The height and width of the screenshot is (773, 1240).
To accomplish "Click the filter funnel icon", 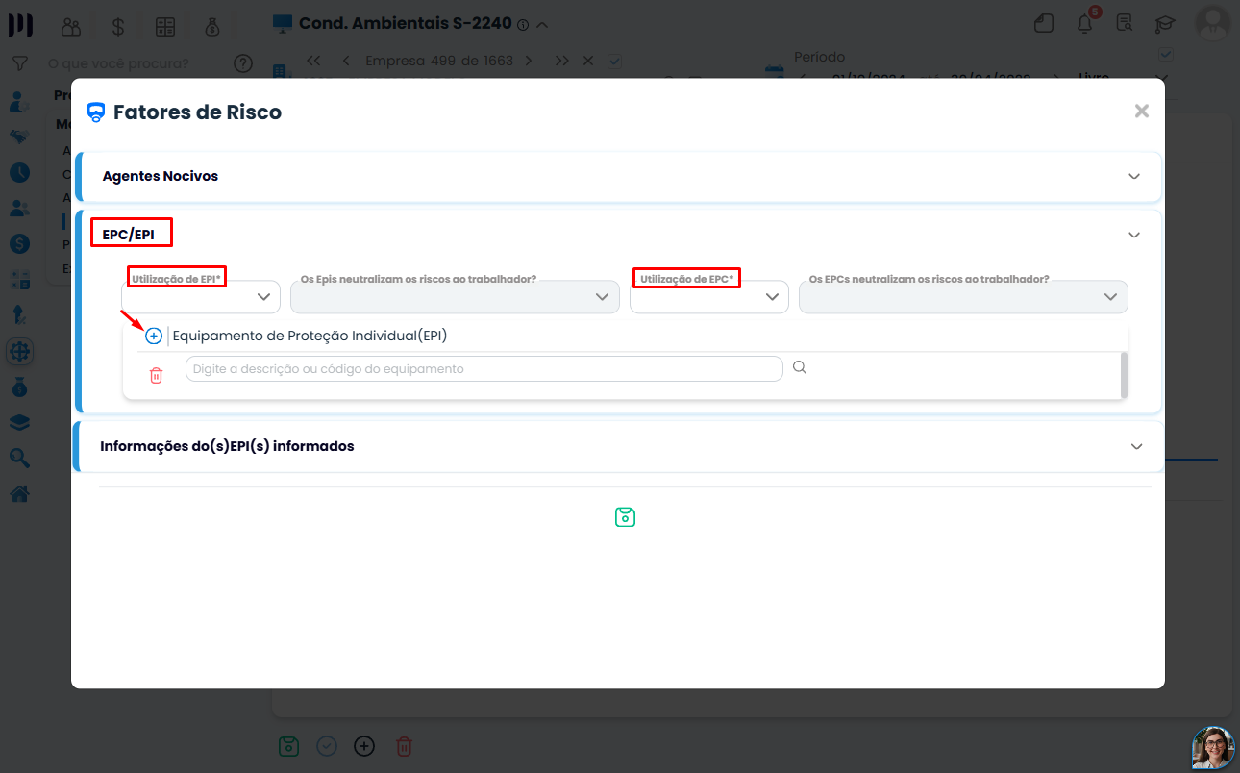I will tap(19, 63).
